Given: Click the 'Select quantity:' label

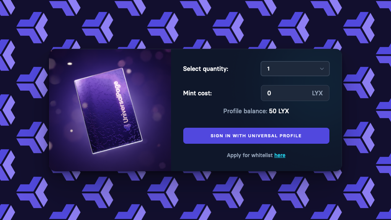Looking at the screenshot, I should pos(205,69).
